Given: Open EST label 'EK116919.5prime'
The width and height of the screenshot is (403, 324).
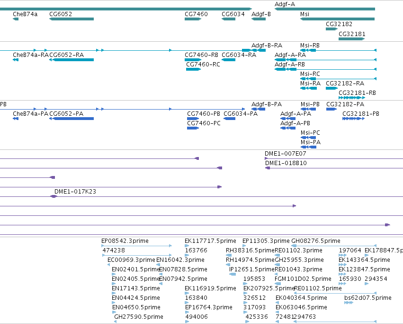Looking at the screenshot, I should (x=210, y=288).
